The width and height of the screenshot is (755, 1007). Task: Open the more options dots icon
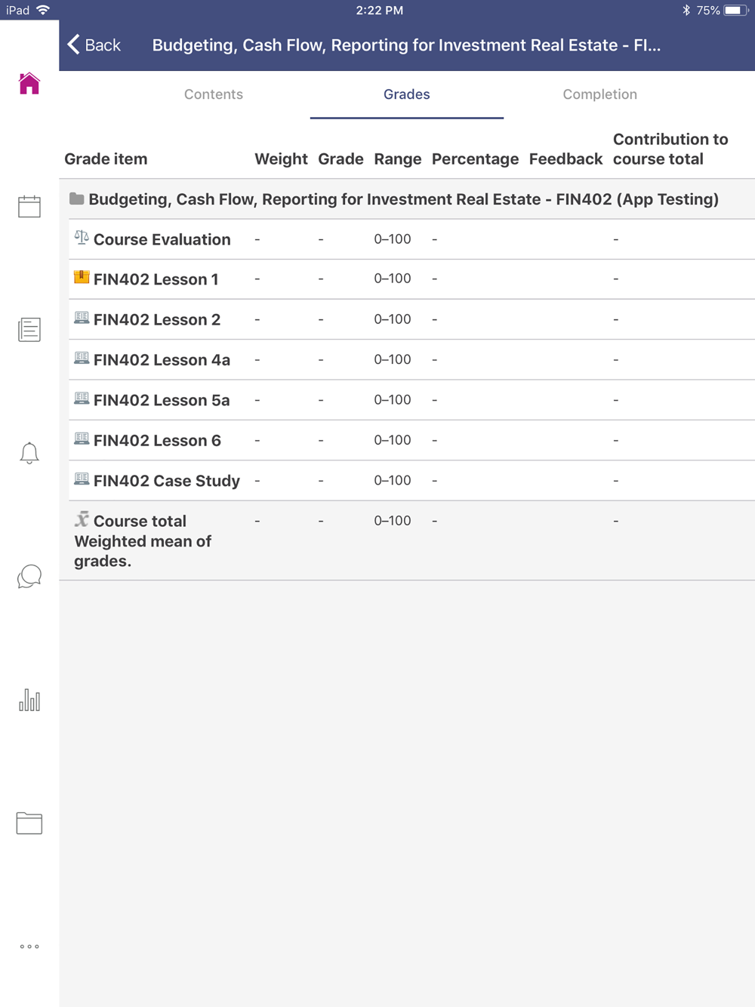(x=29, y=946)
